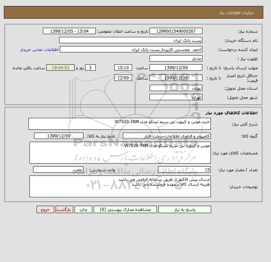This screenshot has width=271, height=262.
Task: Click the توضیحات خریدار text area
Action: [120, 186]
